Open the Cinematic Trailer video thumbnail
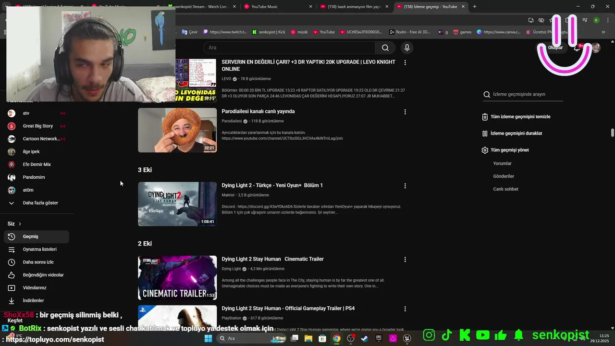The image size is (615, 346). pyautogui.click(x=177, y=278)
